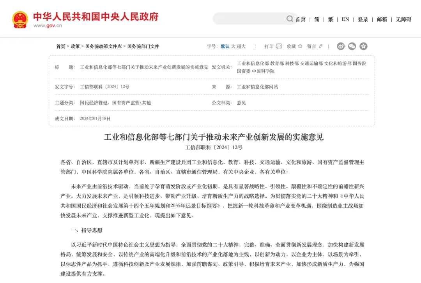Open the 邮箱 mailbox link
This screenshot has width=421, height=283.
click(382, 19)
